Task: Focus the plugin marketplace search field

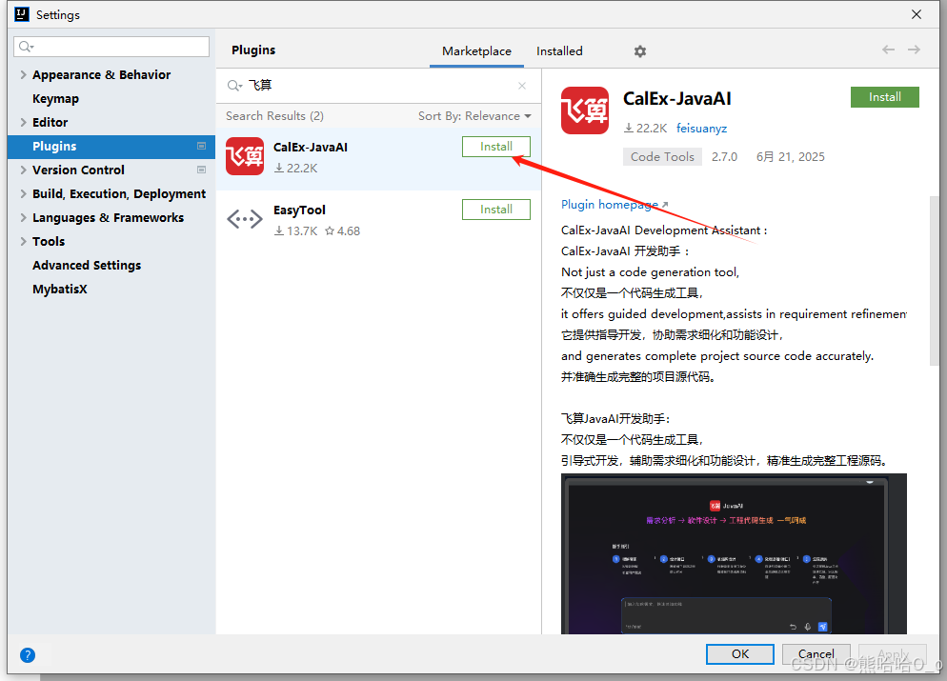Action: pos(378,86)
